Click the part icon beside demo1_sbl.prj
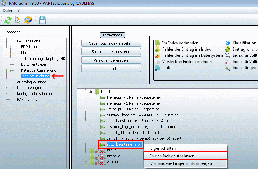The width and height of the screenshot is (258, 169). pos(102,133)
